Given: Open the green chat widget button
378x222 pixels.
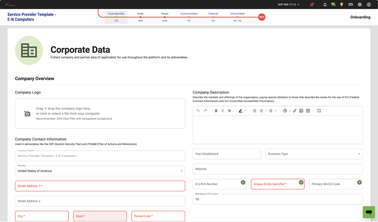Looking at the screenshot, I should (x=369, y=212).
